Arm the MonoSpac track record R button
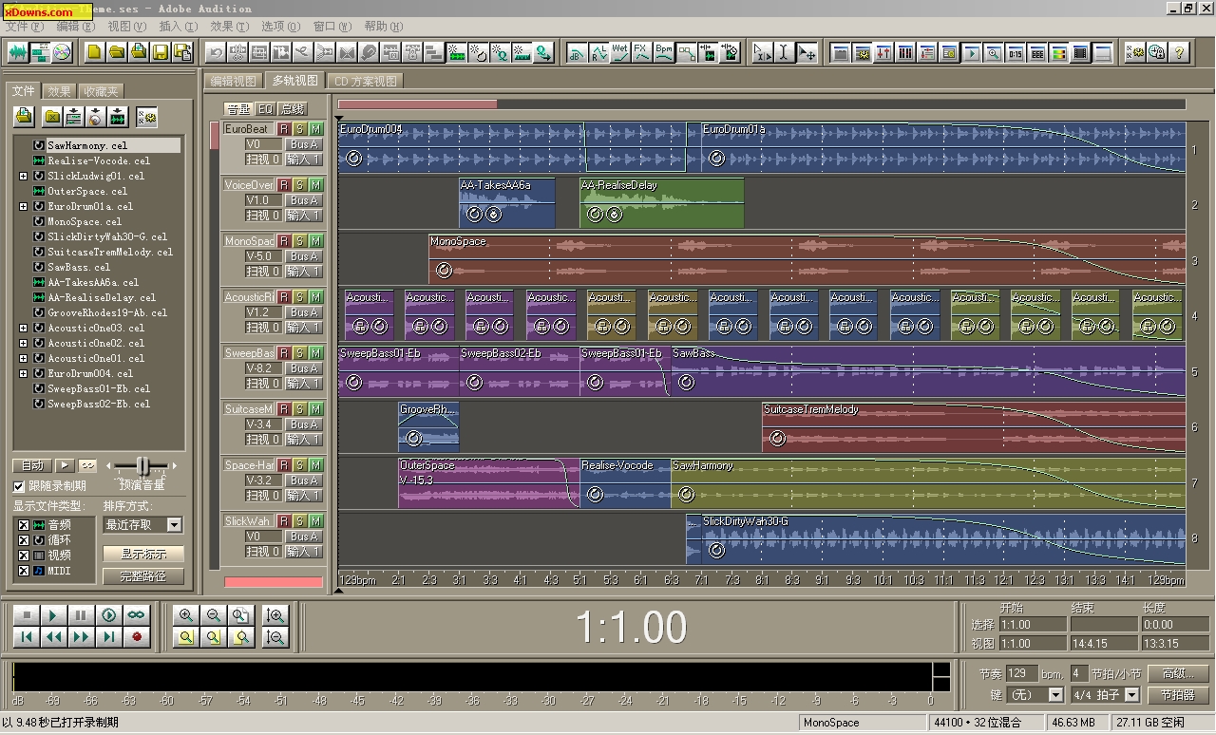The width and height of the screenshot is (1216, 735). click(x=283, y=241)
